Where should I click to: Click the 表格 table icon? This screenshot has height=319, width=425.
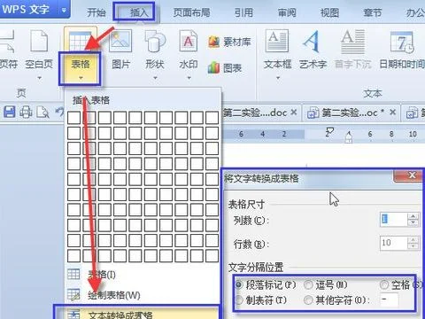(x=80, y=40)
